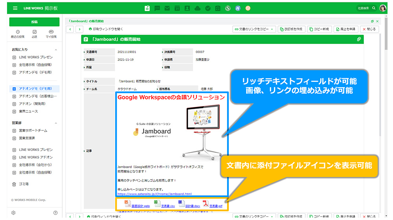Click the page vertical scrollbar

click(386, 34)
